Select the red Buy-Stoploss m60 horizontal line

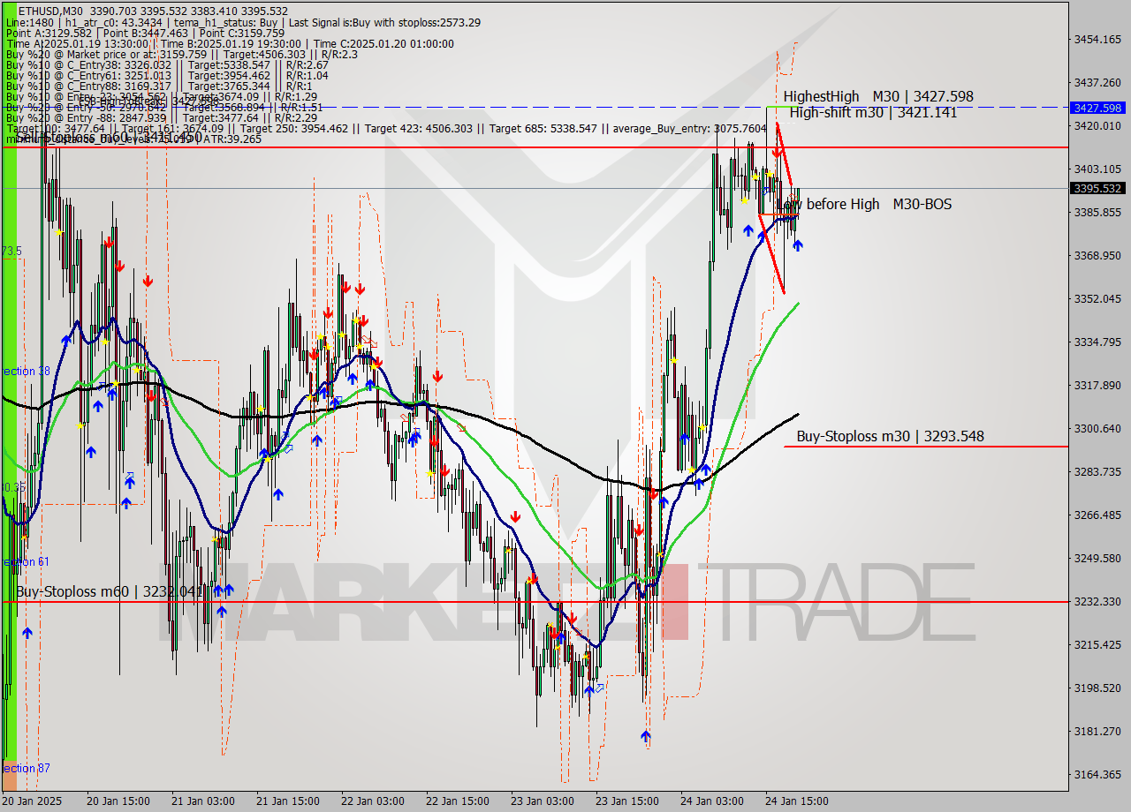534,602
